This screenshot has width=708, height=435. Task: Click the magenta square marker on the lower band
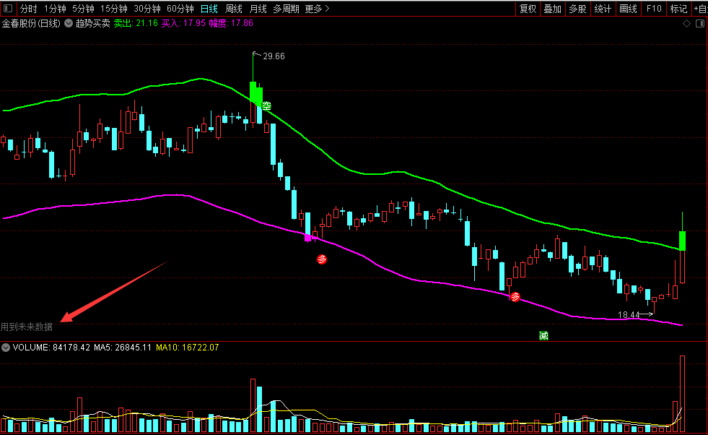[x=308, y=238]
